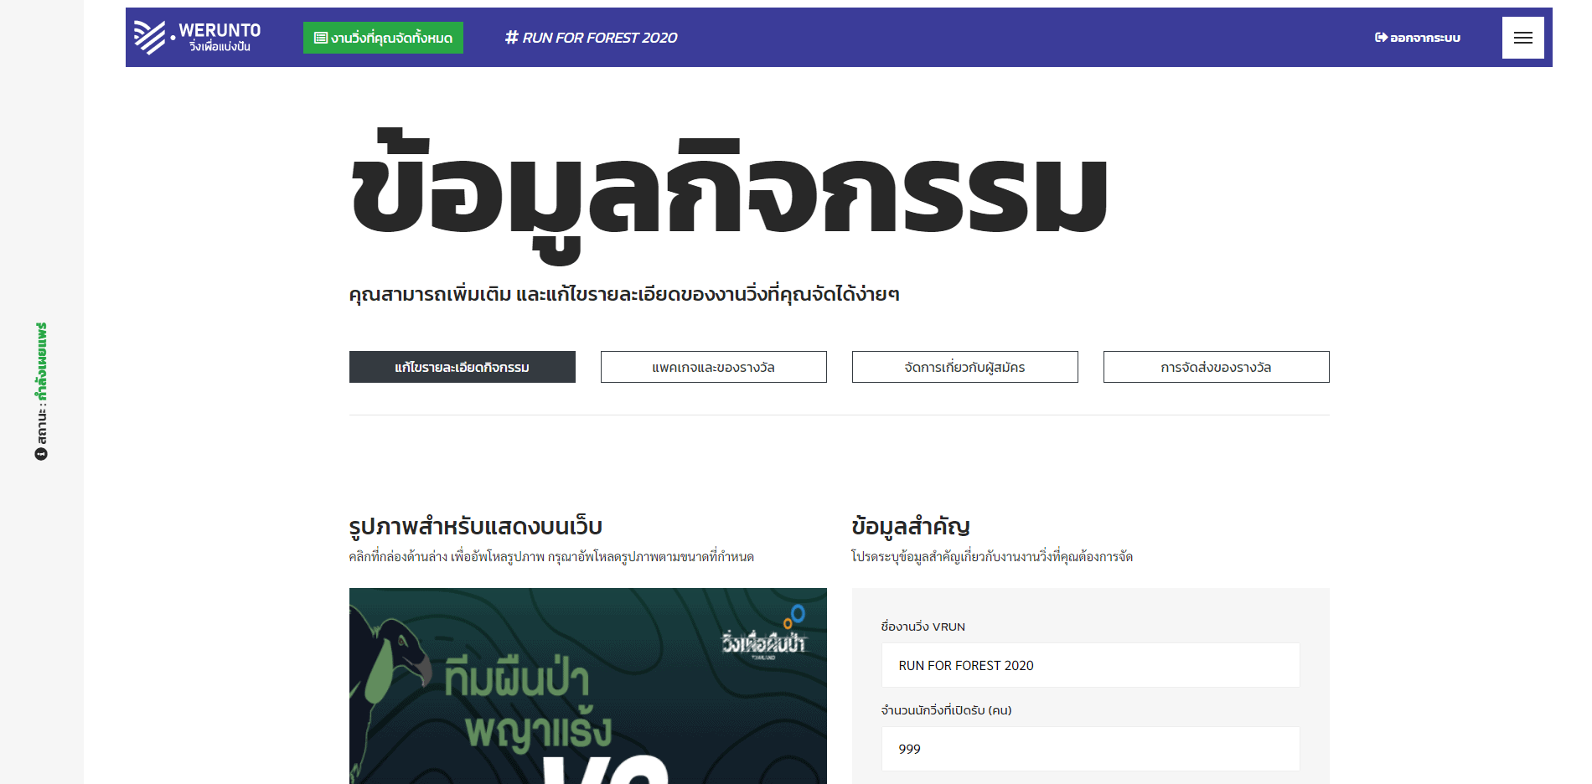Focus the ชื่องานวิ่ง VRUN name field
This screenshot has height=784, width=1592.
tap(1091, 665)
